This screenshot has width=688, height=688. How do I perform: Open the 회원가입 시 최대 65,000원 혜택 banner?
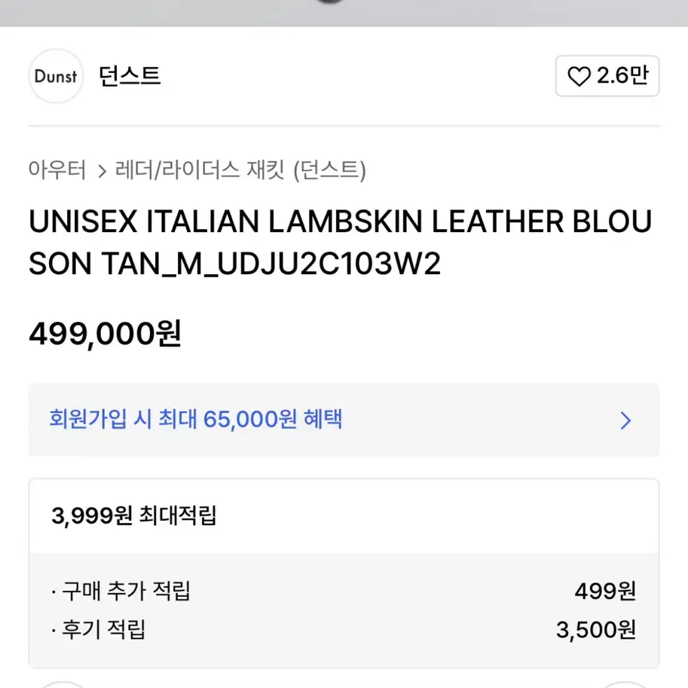click(x=344, y=420)
